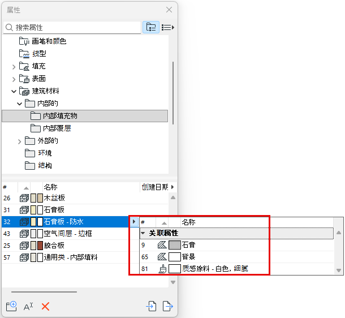Click the brown surface swatch of 胶合板

coord(40,246)
